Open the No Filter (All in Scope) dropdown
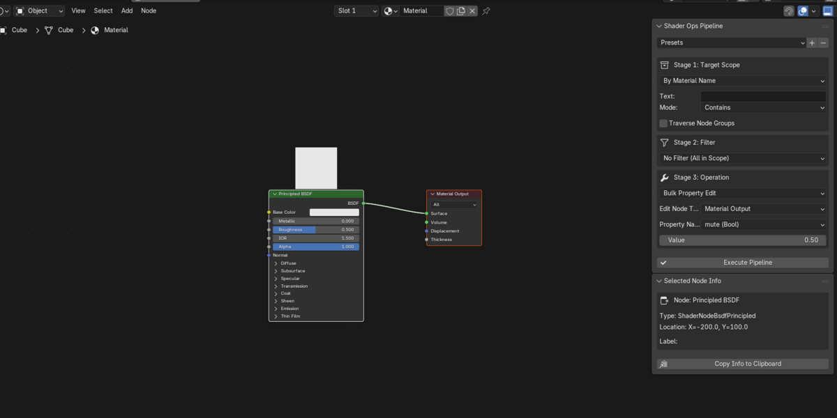This screenshot has height=418, width=837. click(743, 158)
